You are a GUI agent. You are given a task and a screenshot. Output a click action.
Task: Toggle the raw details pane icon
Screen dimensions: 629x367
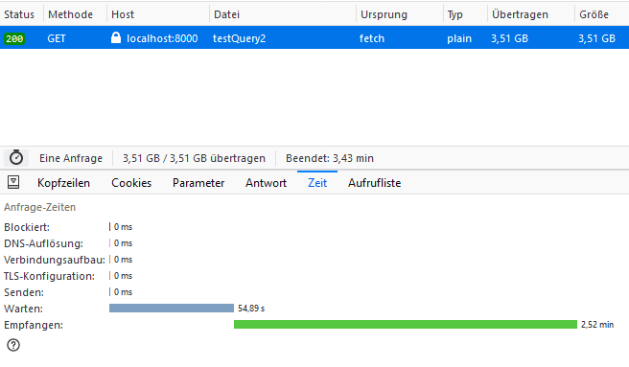click(13, 182)
